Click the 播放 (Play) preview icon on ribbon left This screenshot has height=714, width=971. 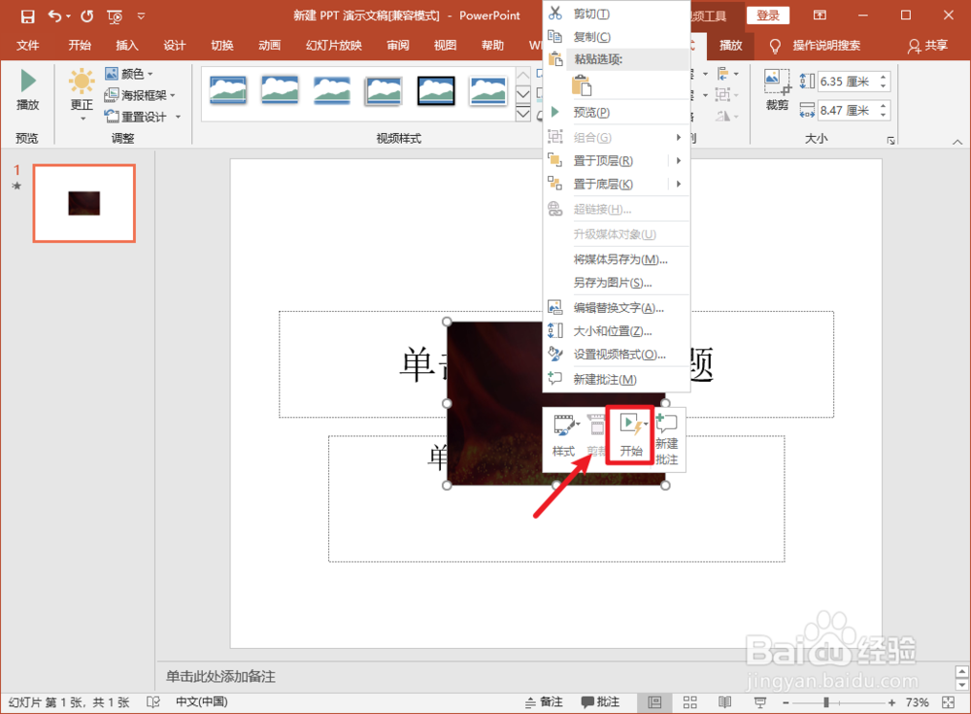coord(27,82)
